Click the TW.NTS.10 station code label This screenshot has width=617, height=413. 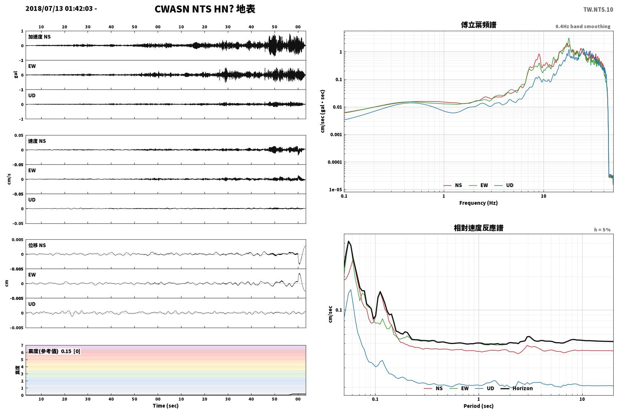click(598, 10)
